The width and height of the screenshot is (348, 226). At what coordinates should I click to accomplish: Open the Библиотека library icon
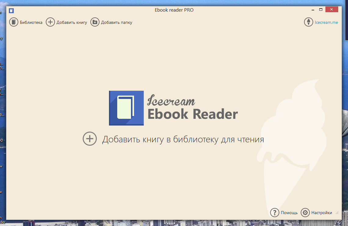13,22
